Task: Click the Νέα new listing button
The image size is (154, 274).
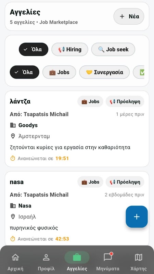Action: (x=129, y=16)
